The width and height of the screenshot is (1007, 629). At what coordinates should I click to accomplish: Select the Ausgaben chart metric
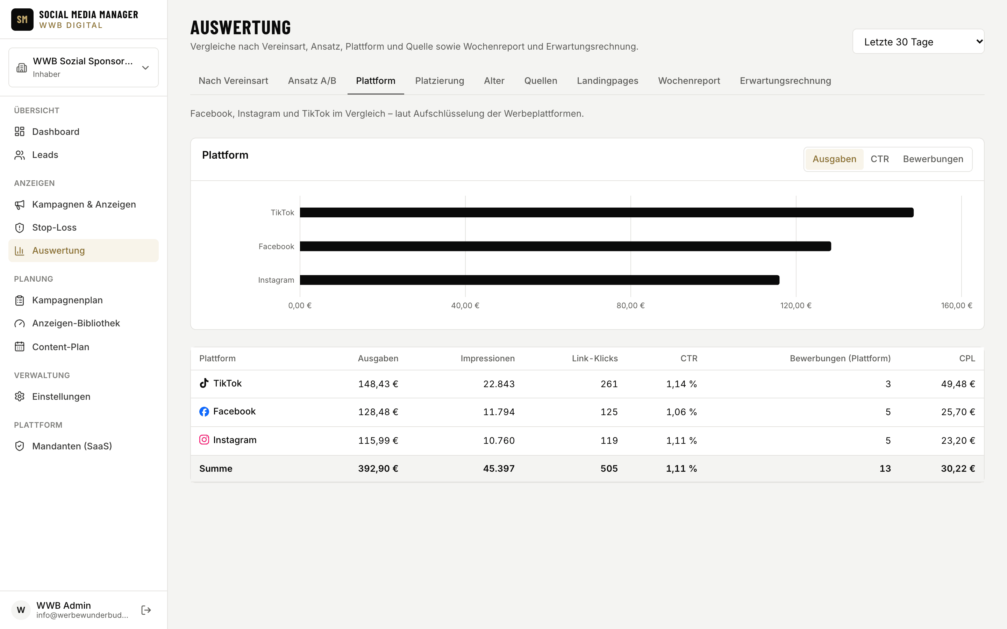click(x=834, y=159)
